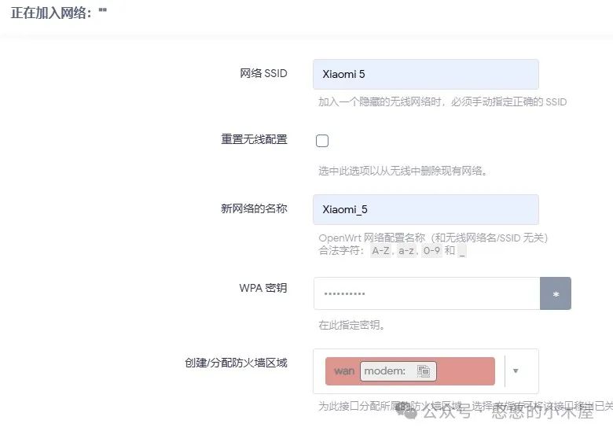Click the 新网络的名称 label
Screen dimensions: 613x435
pos(254,208)
